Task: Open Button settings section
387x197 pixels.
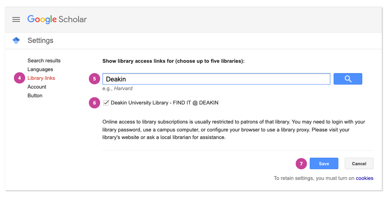Action: (35, 96)
